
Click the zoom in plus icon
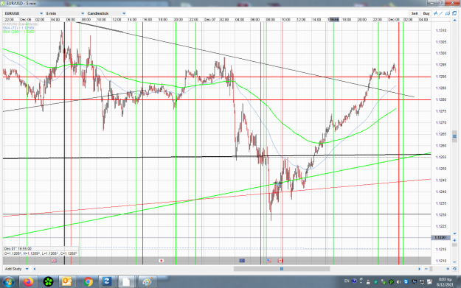click(x=448, y=269)
